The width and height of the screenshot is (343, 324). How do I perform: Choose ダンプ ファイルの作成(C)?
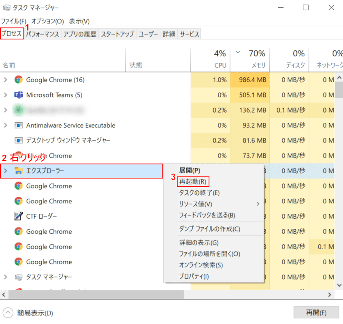209,229
